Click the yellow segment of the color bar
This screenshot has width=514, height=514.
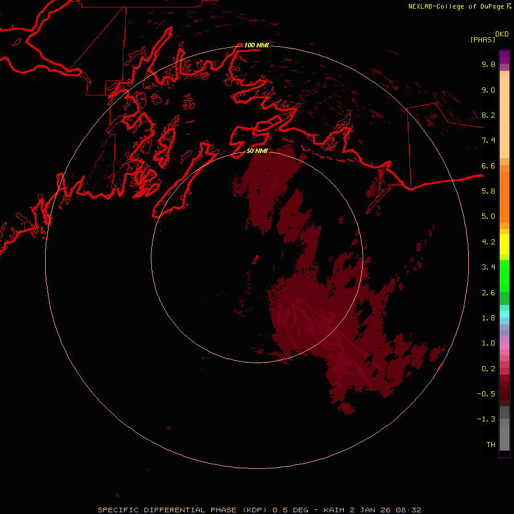point(504,244)
